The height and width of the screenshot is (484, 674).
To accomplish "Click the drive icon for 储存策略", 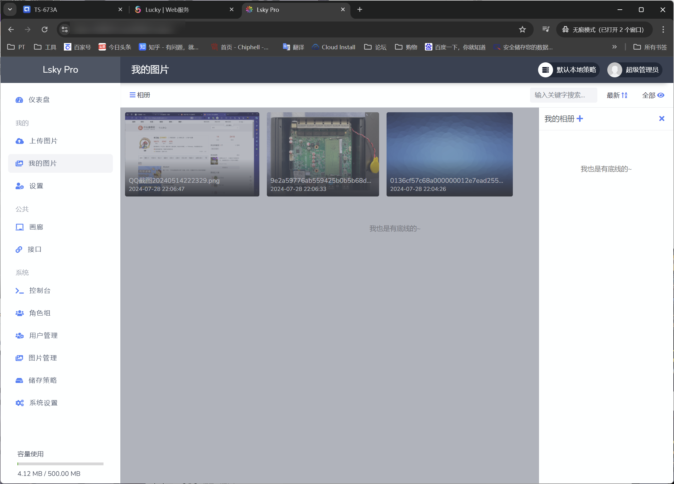I will (x=19, y=380).
